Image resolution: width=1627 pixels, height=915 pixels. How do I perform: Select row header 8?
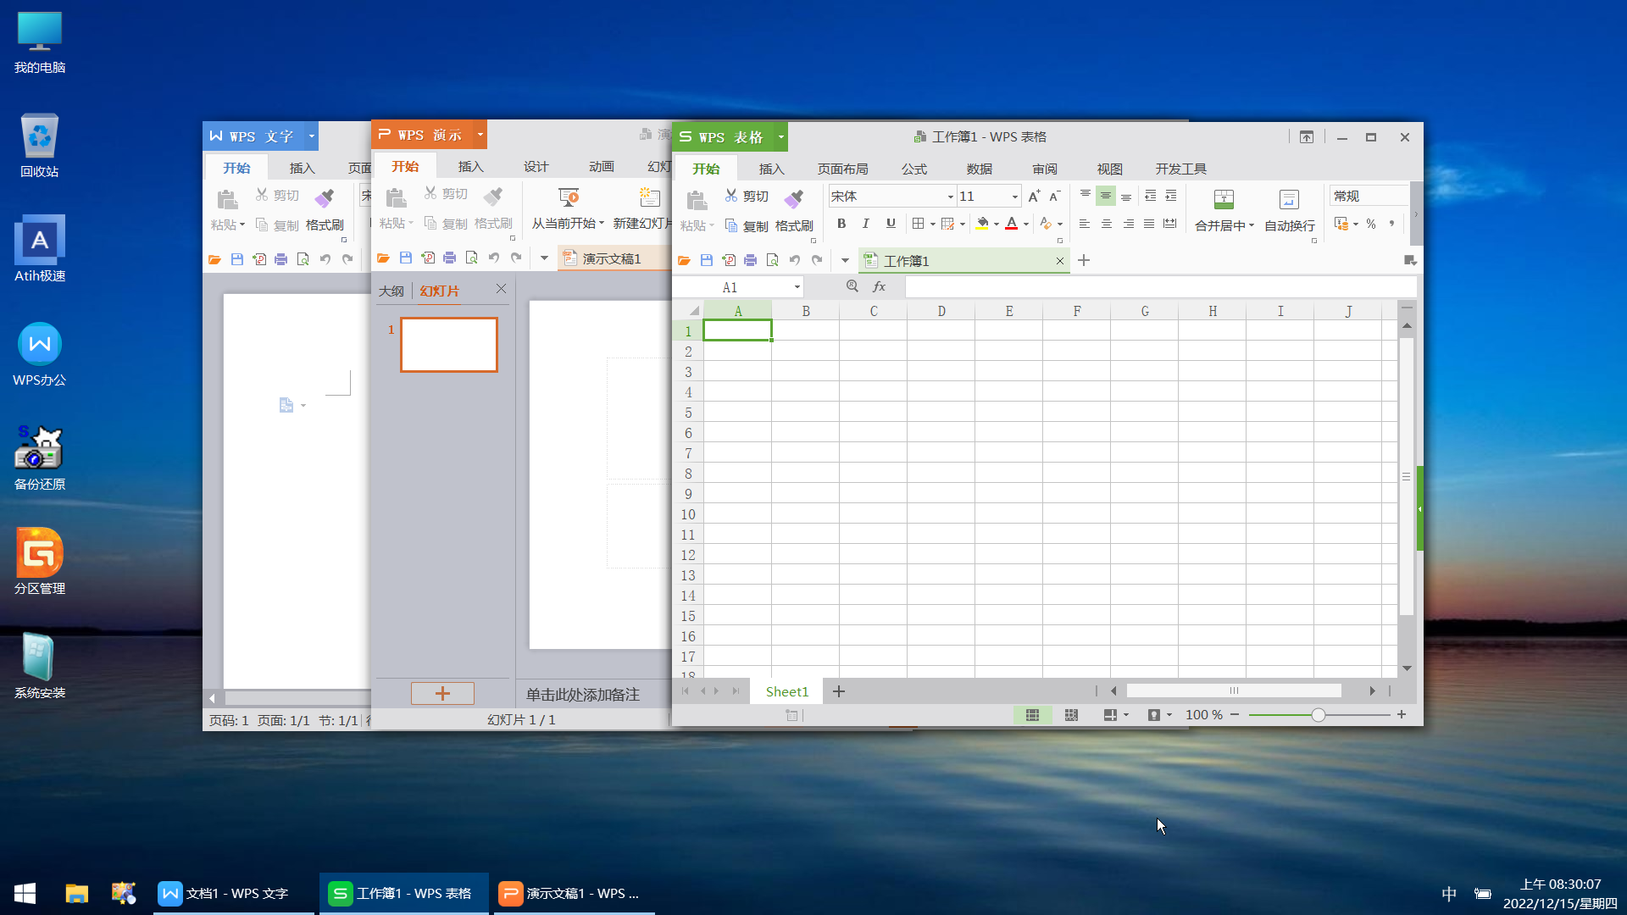(688, 474)
